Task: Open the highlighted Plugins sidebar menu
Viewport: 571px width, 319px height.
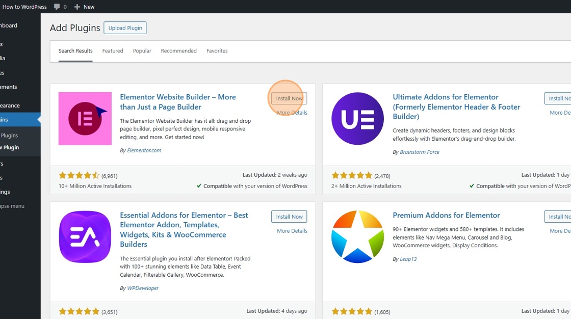Action: [20, 119]
